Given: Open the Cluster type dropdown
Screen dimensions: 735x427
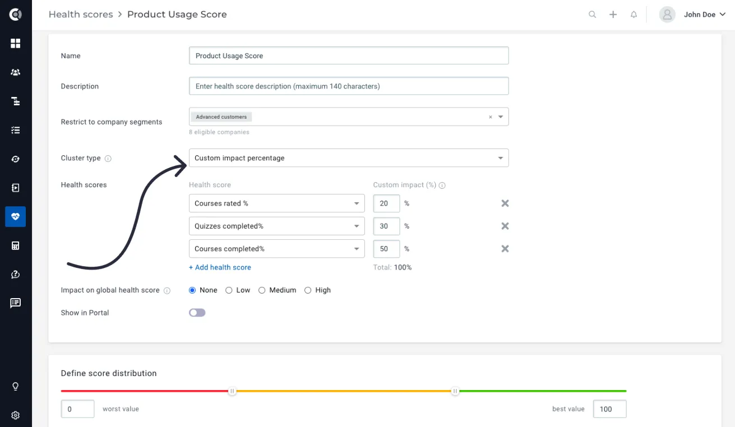Looking at the screenshot, I should (x=349, y=158).
